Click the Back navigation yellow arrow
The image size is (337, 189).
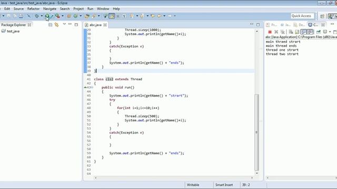(x=159, y=16)
